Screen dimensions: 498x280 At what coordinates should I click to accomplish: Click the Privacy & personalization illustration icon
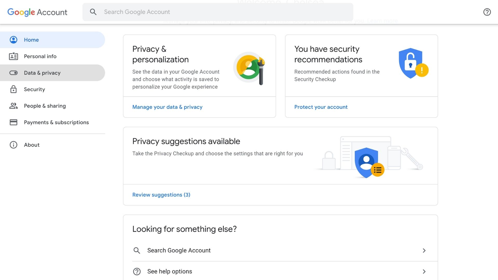pos(249,68)
